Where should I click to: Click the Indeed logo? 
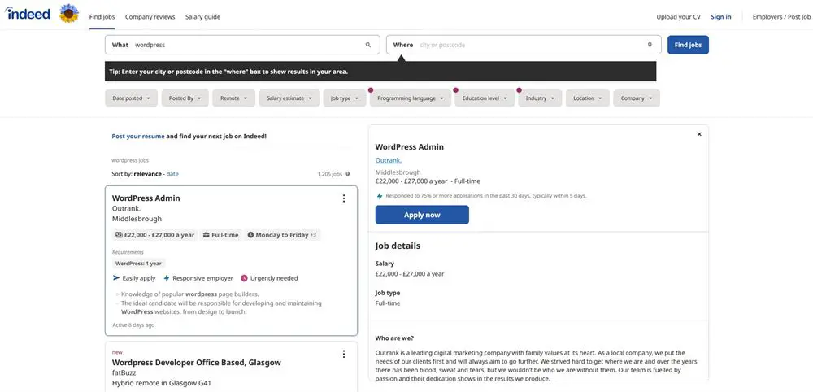coord(28,13)
